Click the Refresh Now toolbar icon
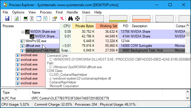 point(16,18)
